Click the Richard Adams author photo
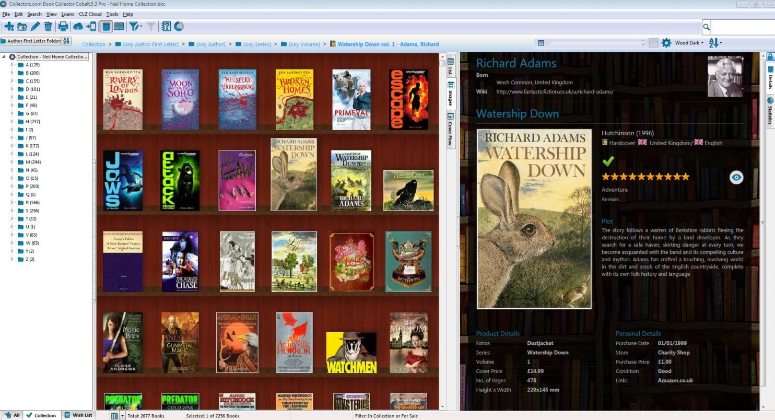The width and height of the screenshot is (775, 420). [725, 77]
